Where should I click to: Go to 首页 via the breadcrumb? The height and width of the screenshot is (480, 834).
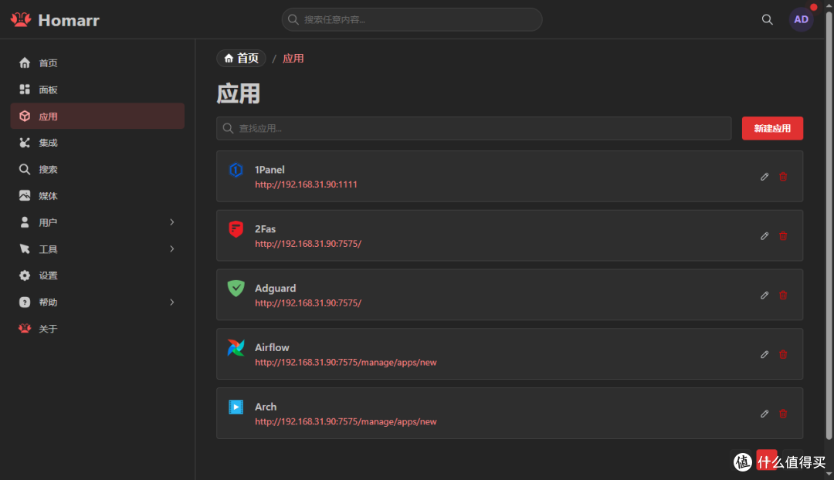point(241,58)
